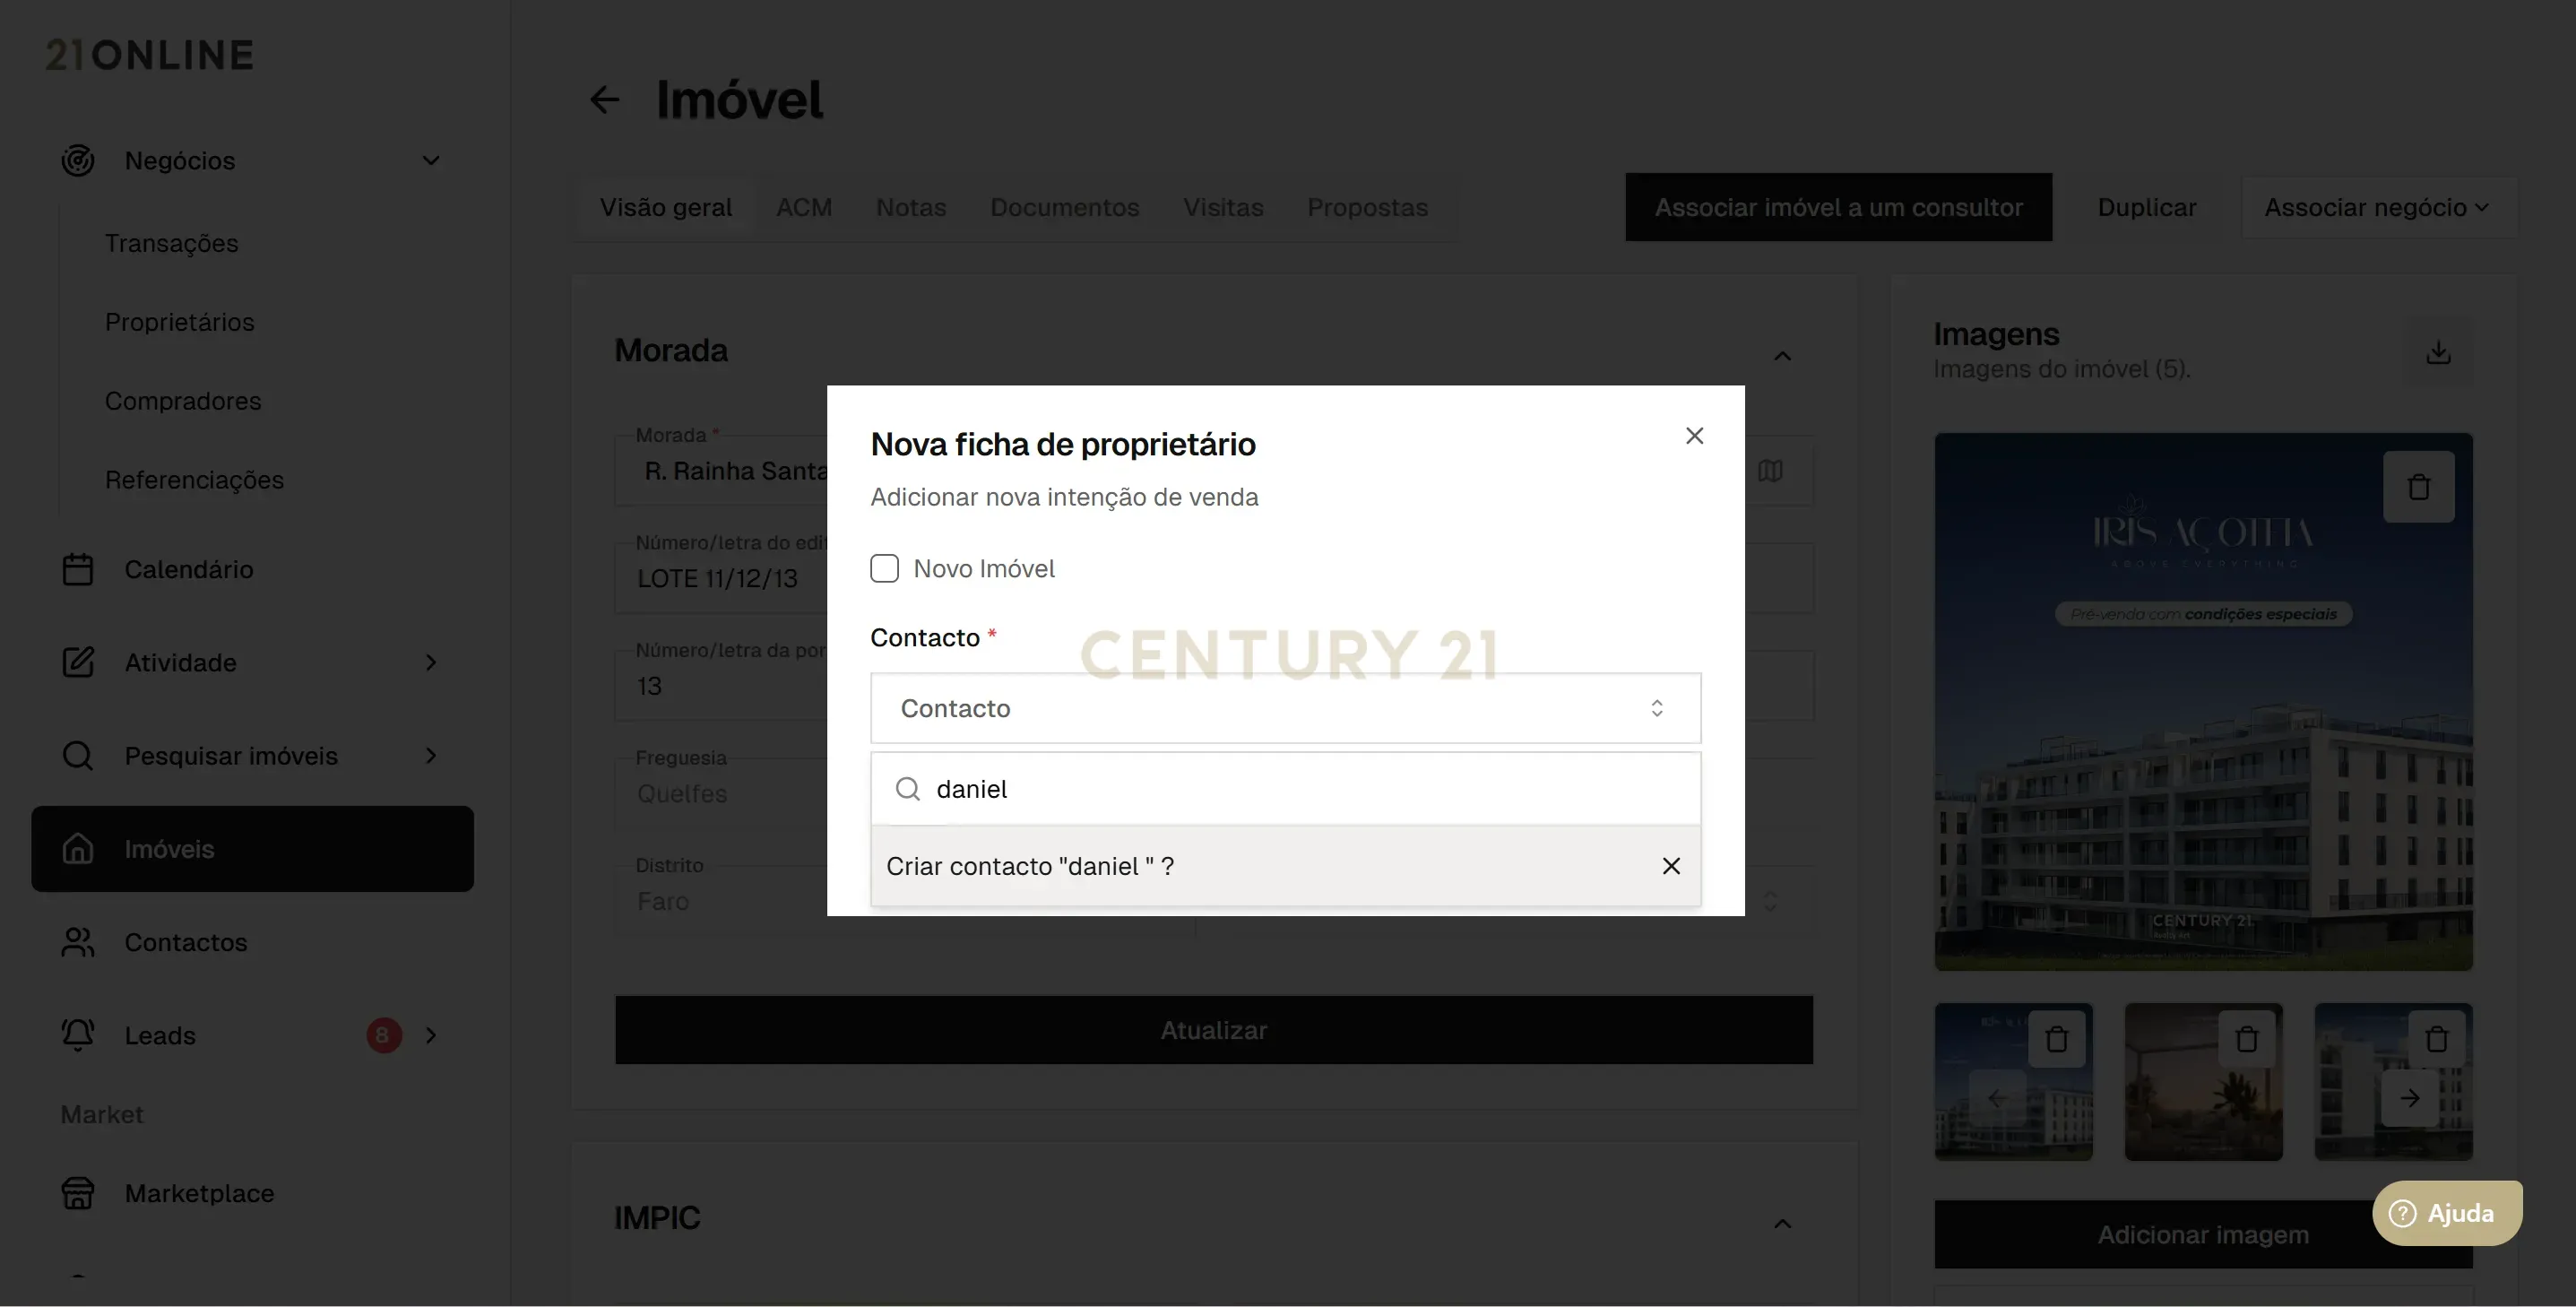This screenshot has width=2576, height=1307.
Task: Open the middle sunset thumbnail image
Action: 2203,1082
